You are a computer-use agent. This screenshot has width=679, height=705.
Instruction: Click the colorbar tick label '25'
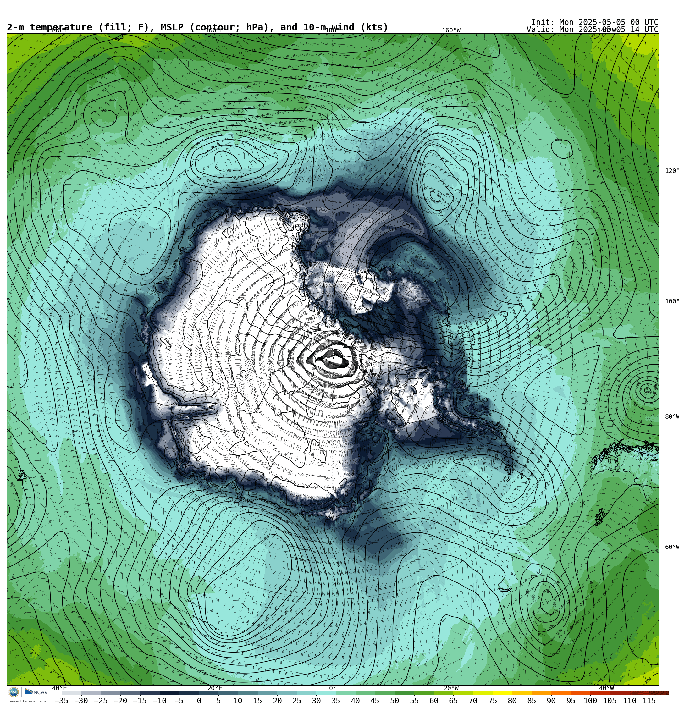(296, 701)
